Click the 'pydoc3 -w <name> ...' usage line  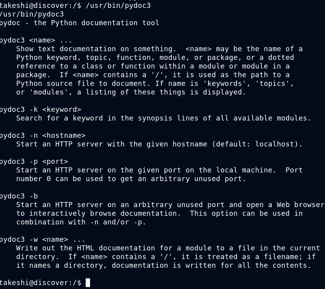43,239
